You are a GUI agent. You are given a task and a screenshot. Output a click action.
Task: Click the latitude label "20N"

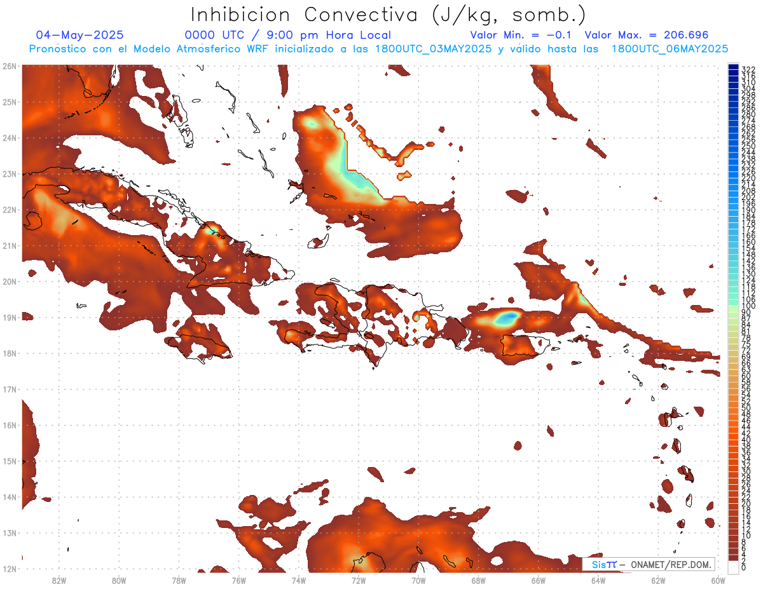10,281
